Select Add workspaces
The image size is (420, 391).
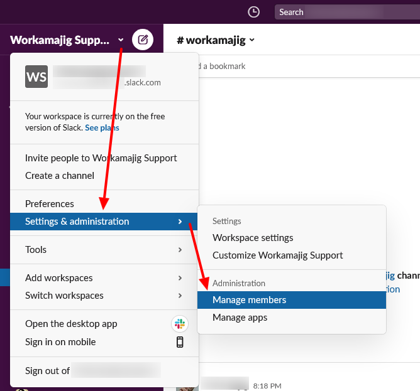(104, 278)
